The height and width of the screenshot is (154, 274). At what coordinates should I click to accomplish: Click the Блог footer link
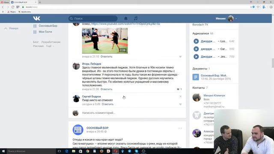tap(36, 42)
